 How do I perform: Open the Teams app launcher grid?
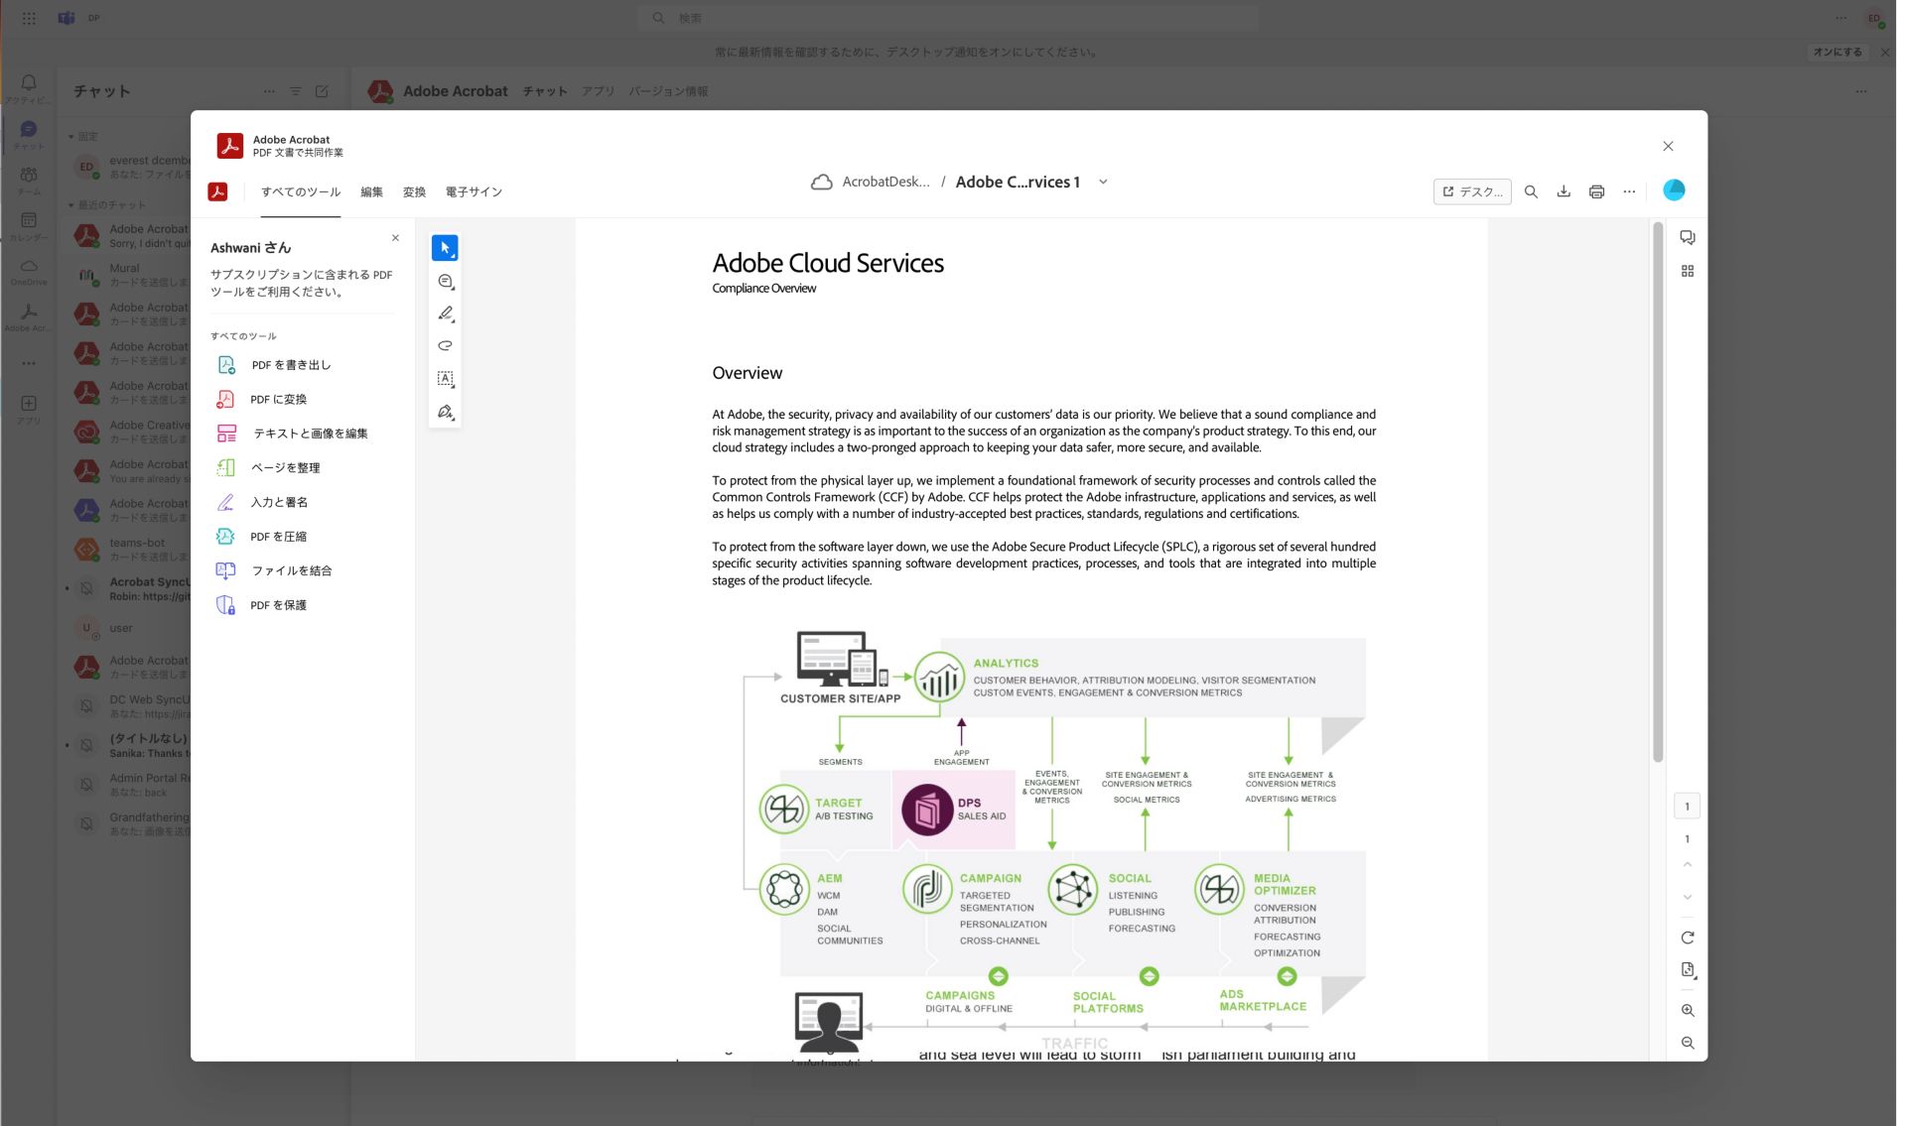29,18
